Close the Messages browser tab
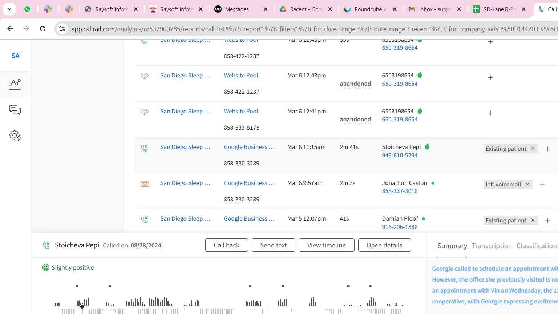The image size is (558, 314). tap(266, 9)
